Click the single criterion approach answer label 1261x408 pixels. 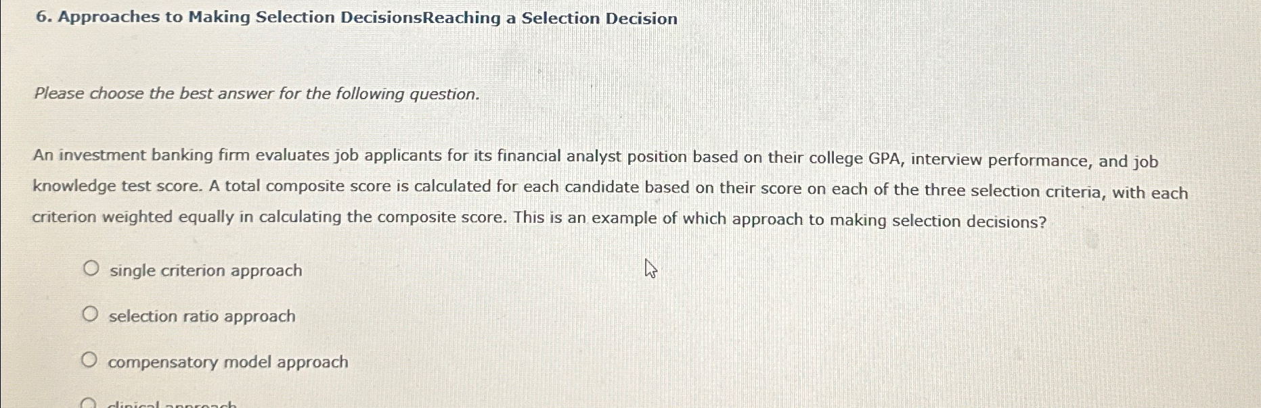(x=204, y=271)
